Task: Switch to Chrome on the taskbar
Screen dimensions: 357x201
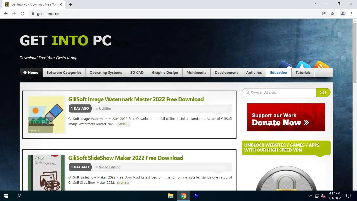Action: pos(183,196)
